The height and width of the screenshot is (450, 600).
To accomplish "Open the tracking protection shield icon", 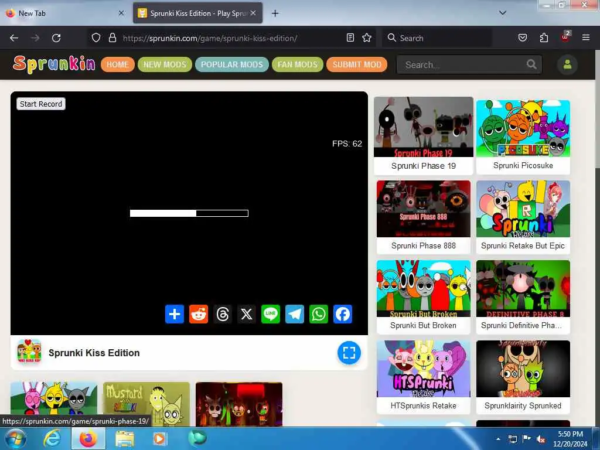I will [96, 37].
